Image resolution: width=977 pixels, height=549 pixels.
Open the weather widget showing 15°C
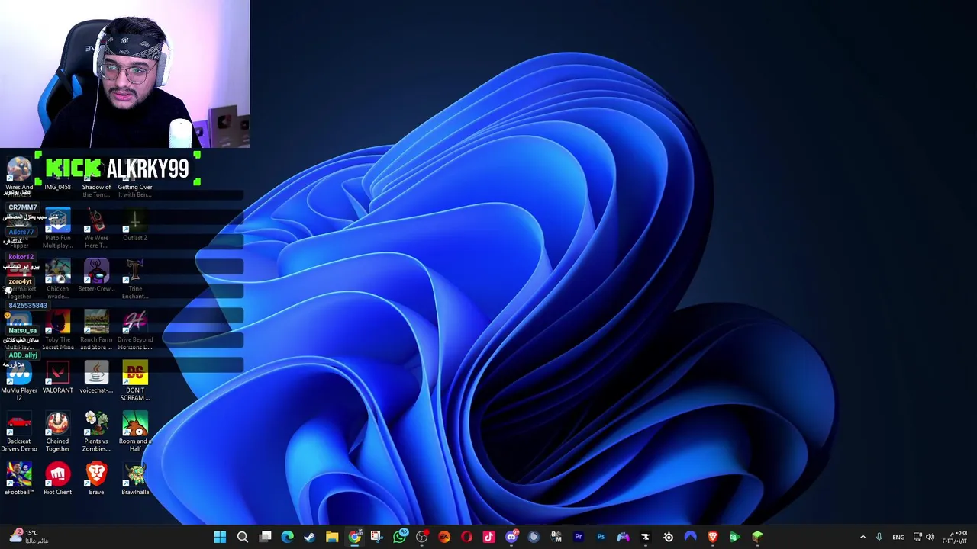click(x=27, y=537)
